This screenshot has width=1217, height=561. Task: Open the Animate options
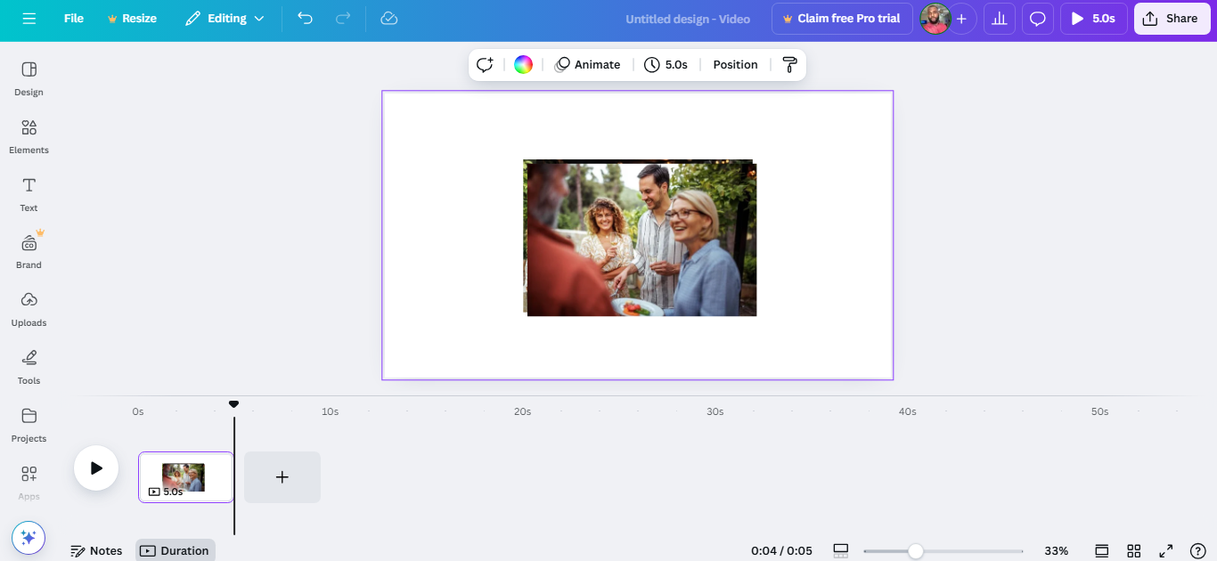click(587, 63)
